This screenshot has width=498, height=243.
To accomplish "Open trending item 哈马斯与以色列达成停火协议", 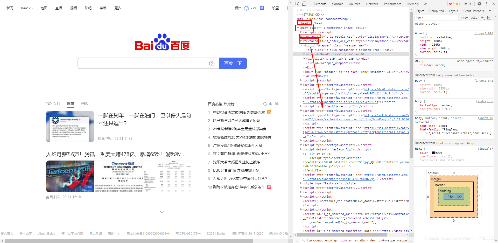I will 236,121.
